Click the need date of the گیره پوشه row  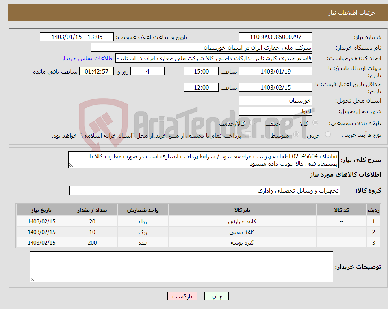(x=42, y=243)
